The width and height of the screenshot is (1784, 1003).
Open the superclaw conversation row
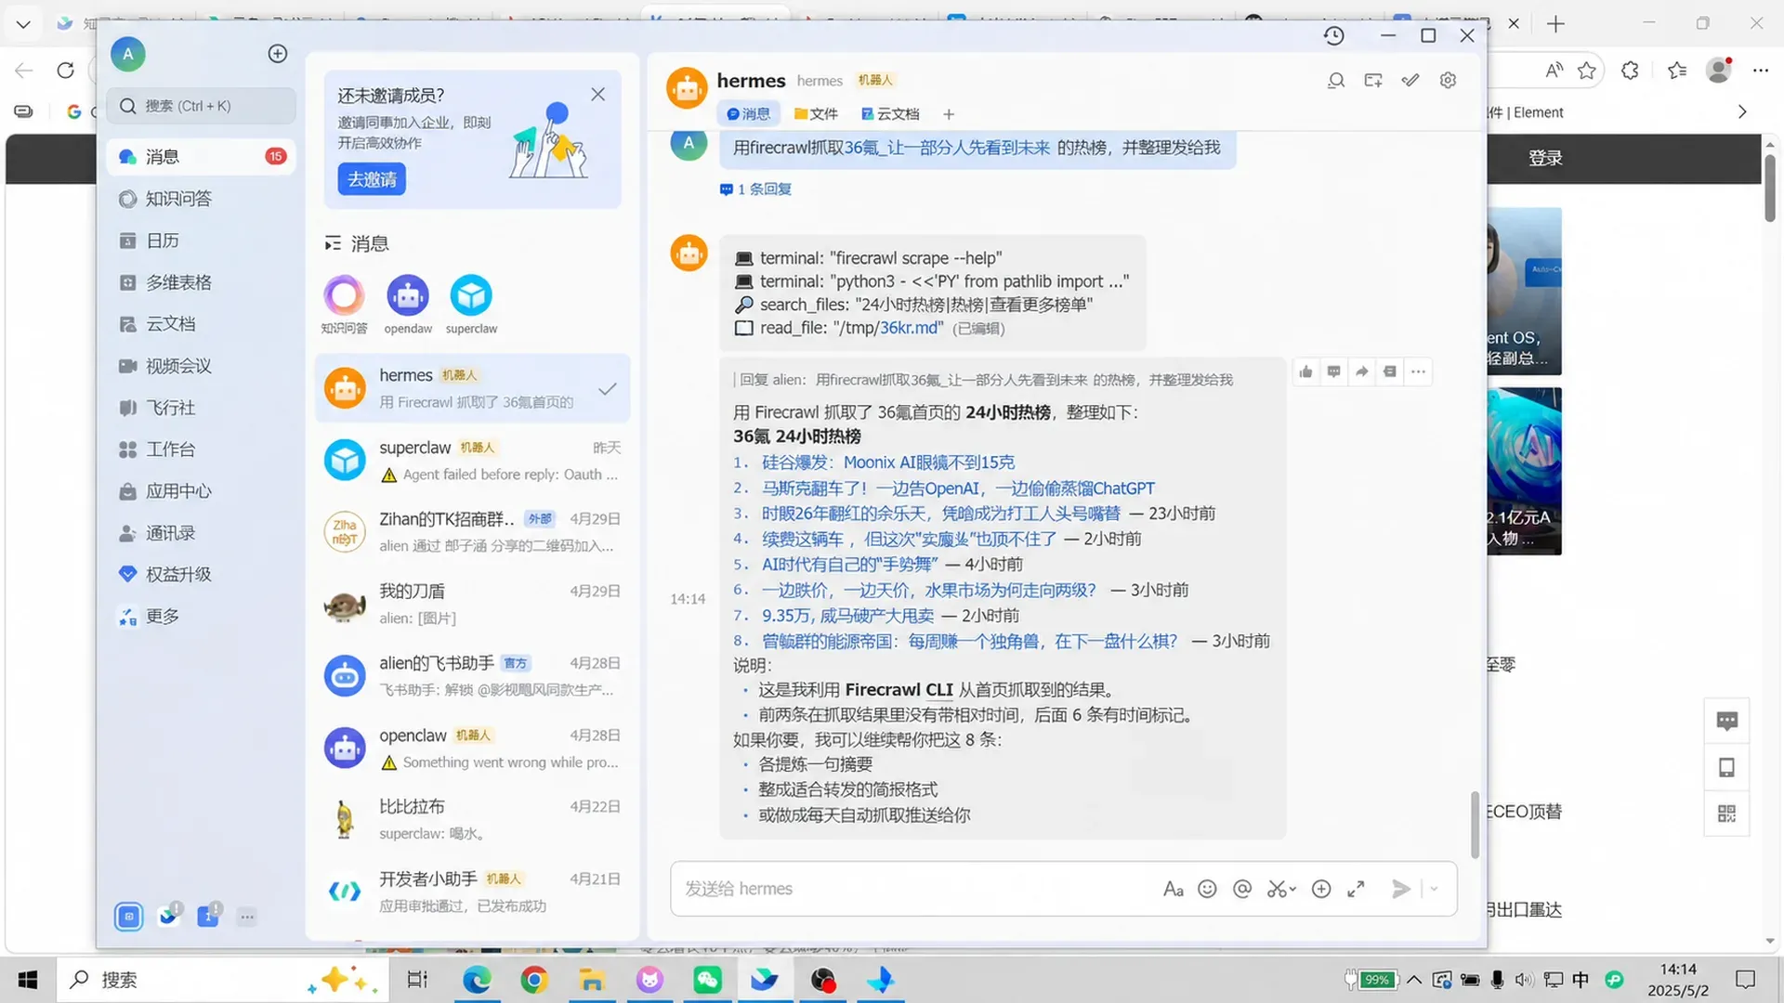472,461
